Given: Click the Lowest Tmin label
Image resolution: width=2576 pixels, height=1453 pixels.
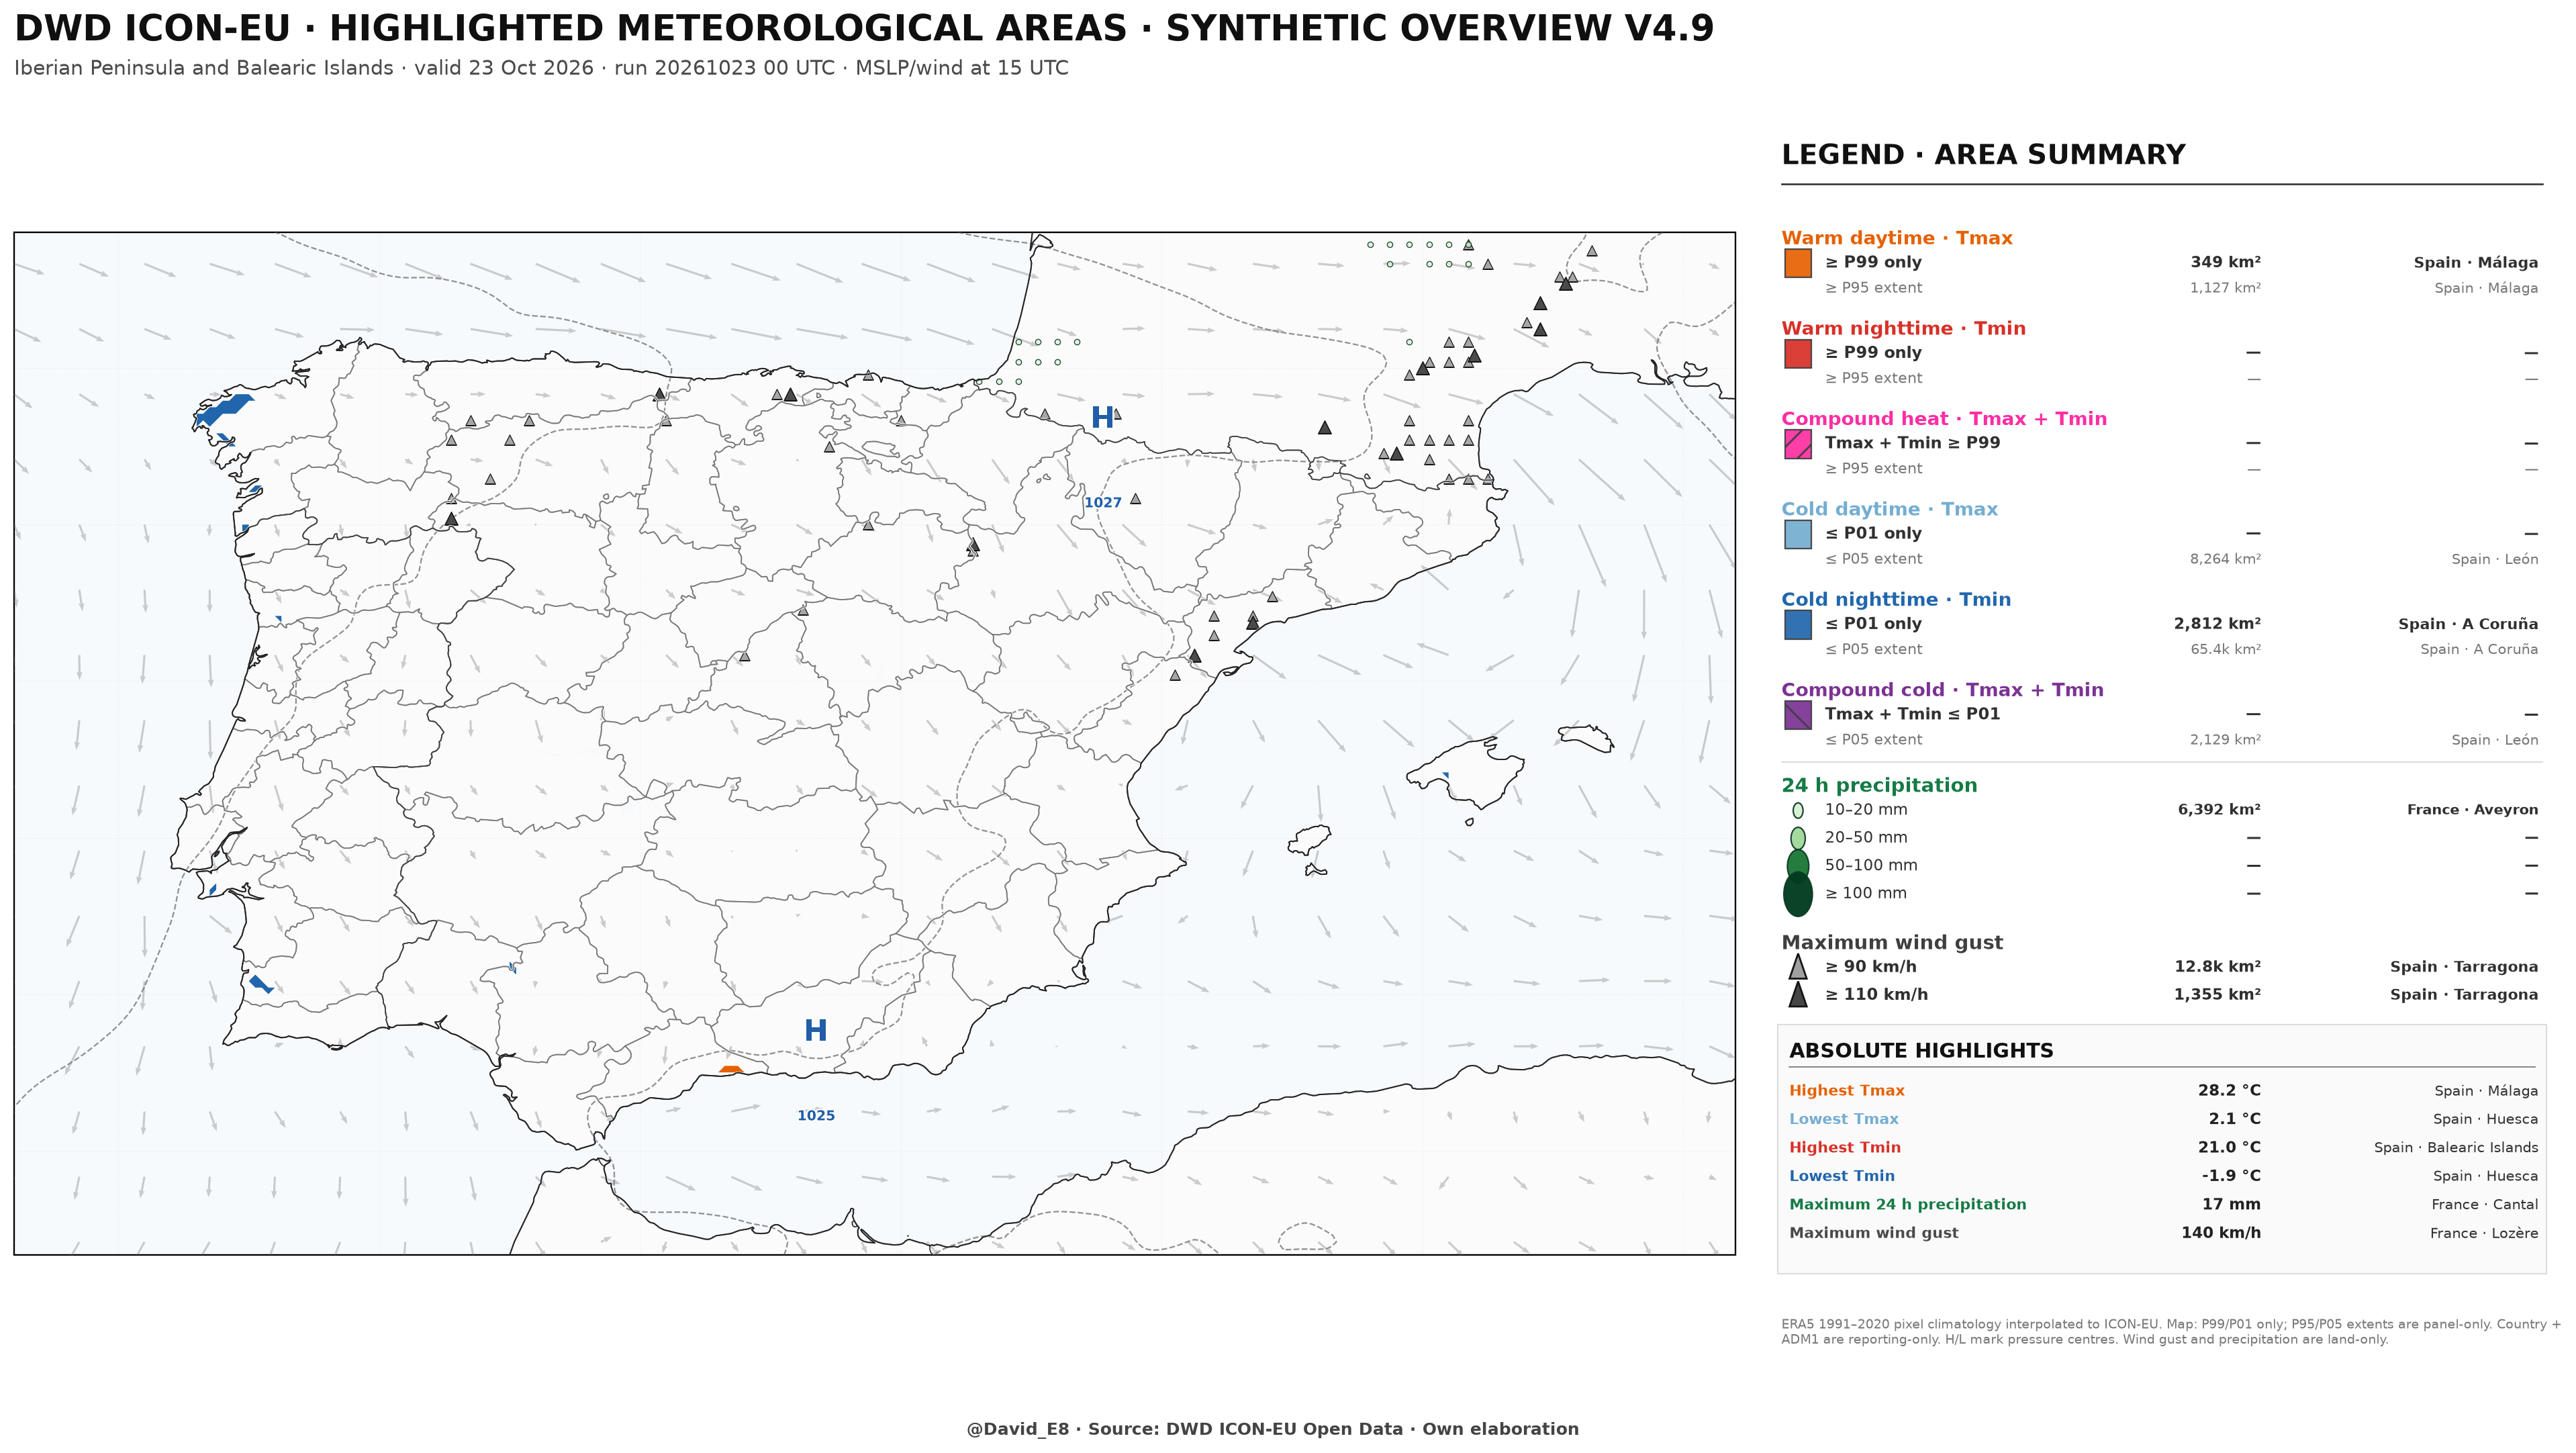Looking at the screenshot, I should (1842, 1176).
